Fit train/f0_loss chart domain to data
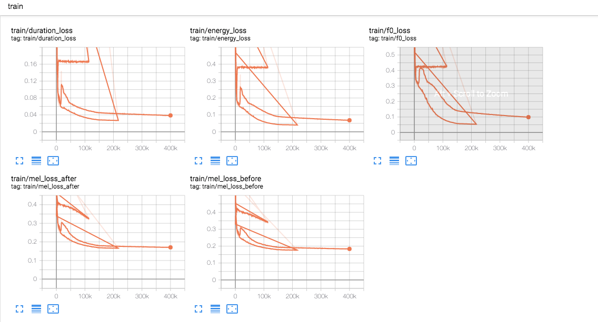598x322 pixels. (x=411, y=161)
